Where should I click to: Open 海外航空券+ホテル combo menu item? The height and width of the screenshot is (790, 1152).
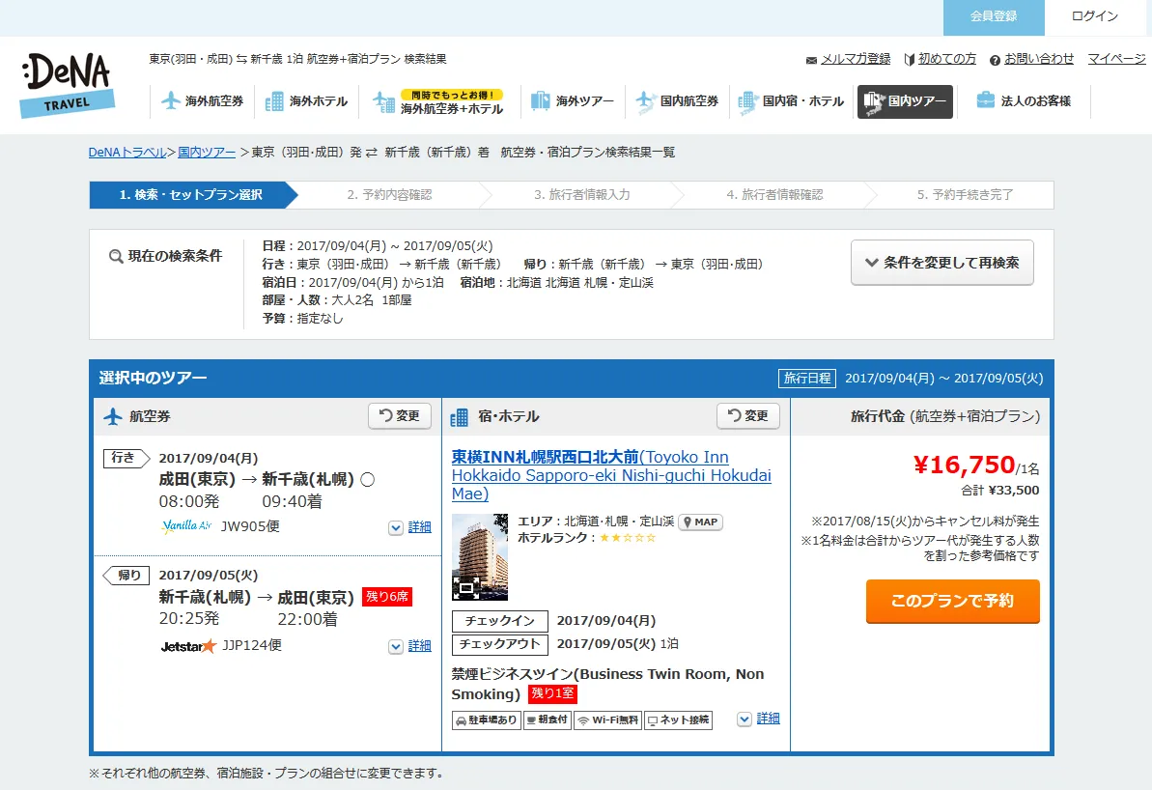click(x=440, y=102)
